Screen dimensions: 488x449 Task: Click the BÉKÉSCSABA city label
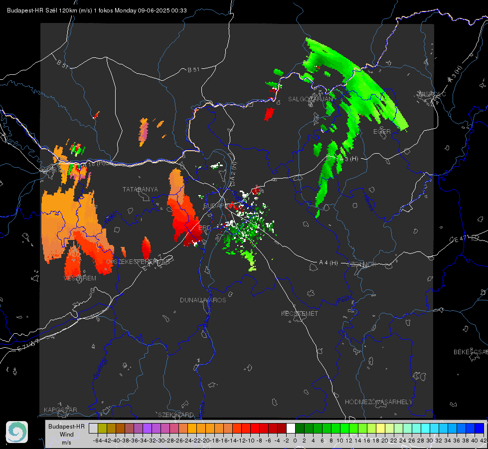point(471,352)
